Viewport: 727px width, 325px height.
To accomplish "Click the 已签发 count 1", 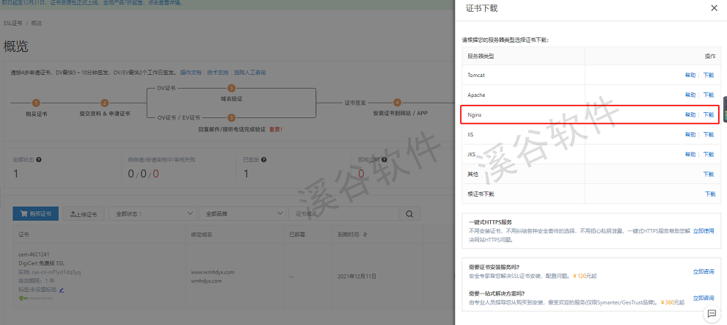I will (x=246, y=174).
